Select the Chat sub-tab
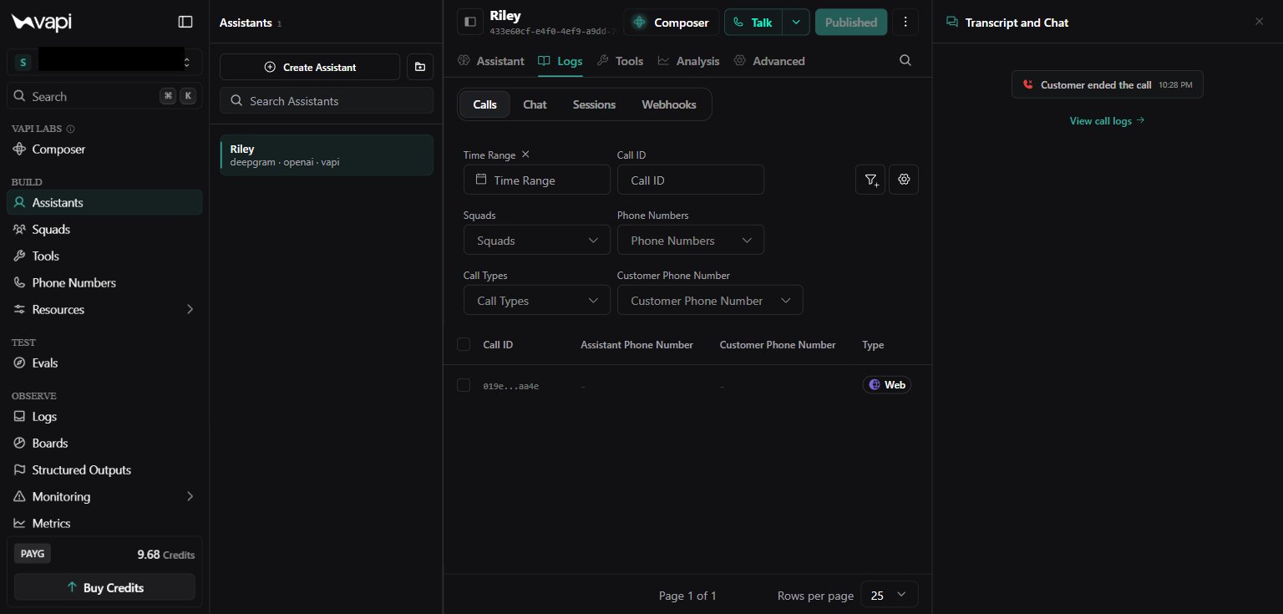The width and height of the screenshot is (1283, 614). 535,104
